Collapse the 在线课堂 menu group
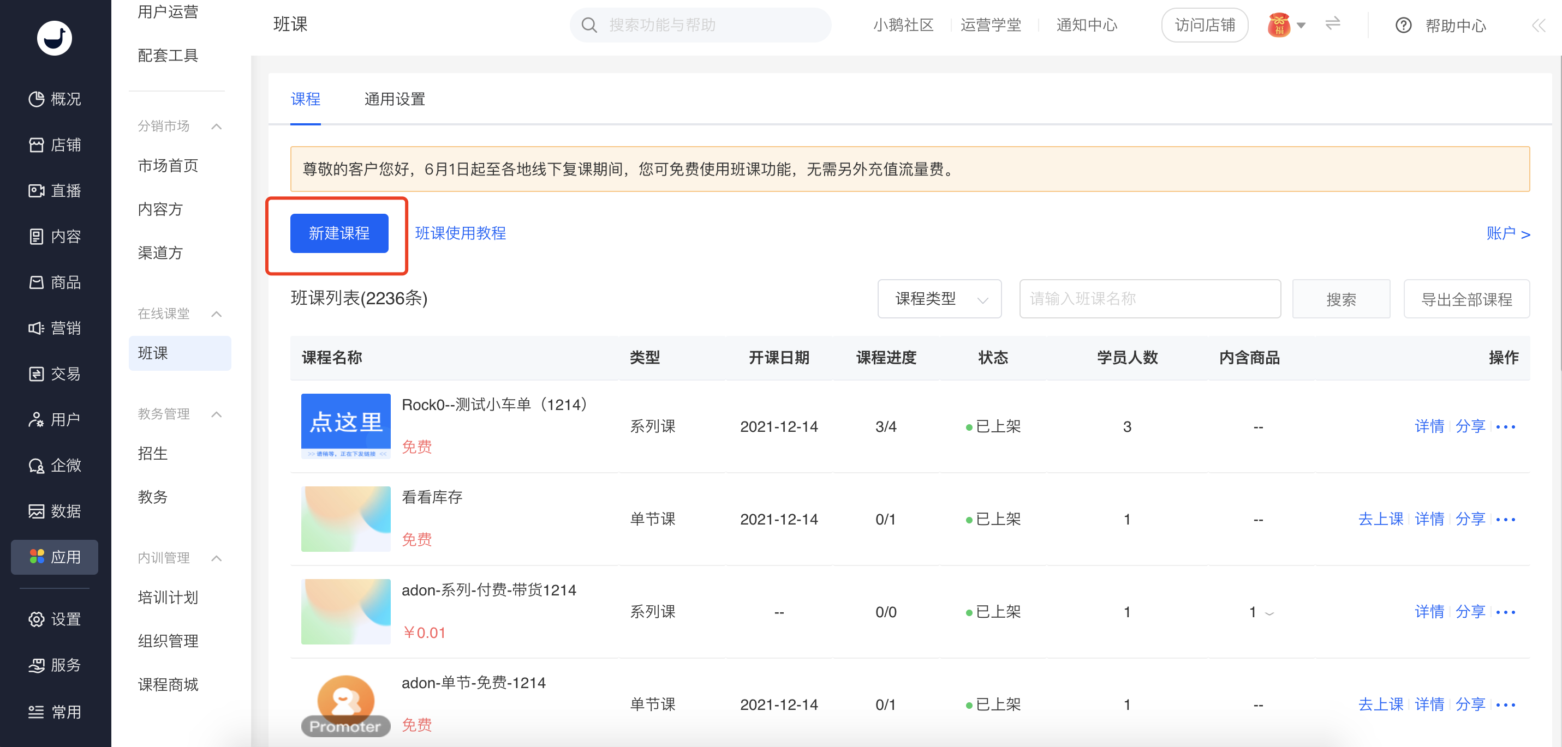Viewport: 1562px width, 747px height. [217, 314]
